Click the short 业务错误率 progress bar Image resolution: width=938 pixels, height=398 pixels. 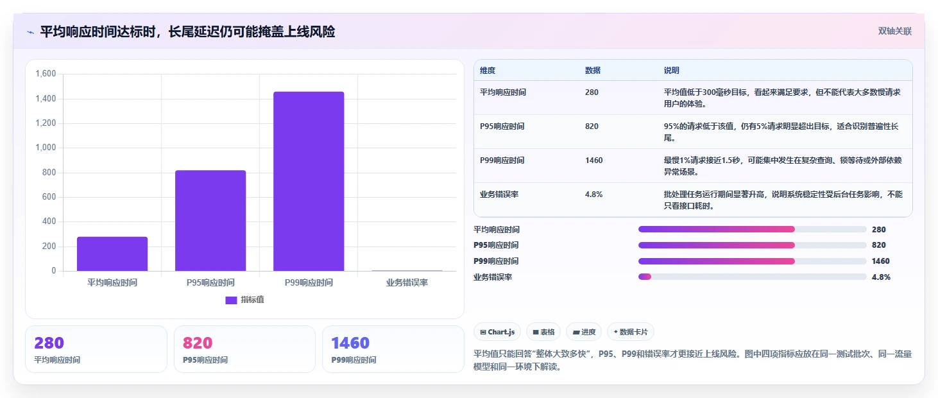(x=753, y=277)
